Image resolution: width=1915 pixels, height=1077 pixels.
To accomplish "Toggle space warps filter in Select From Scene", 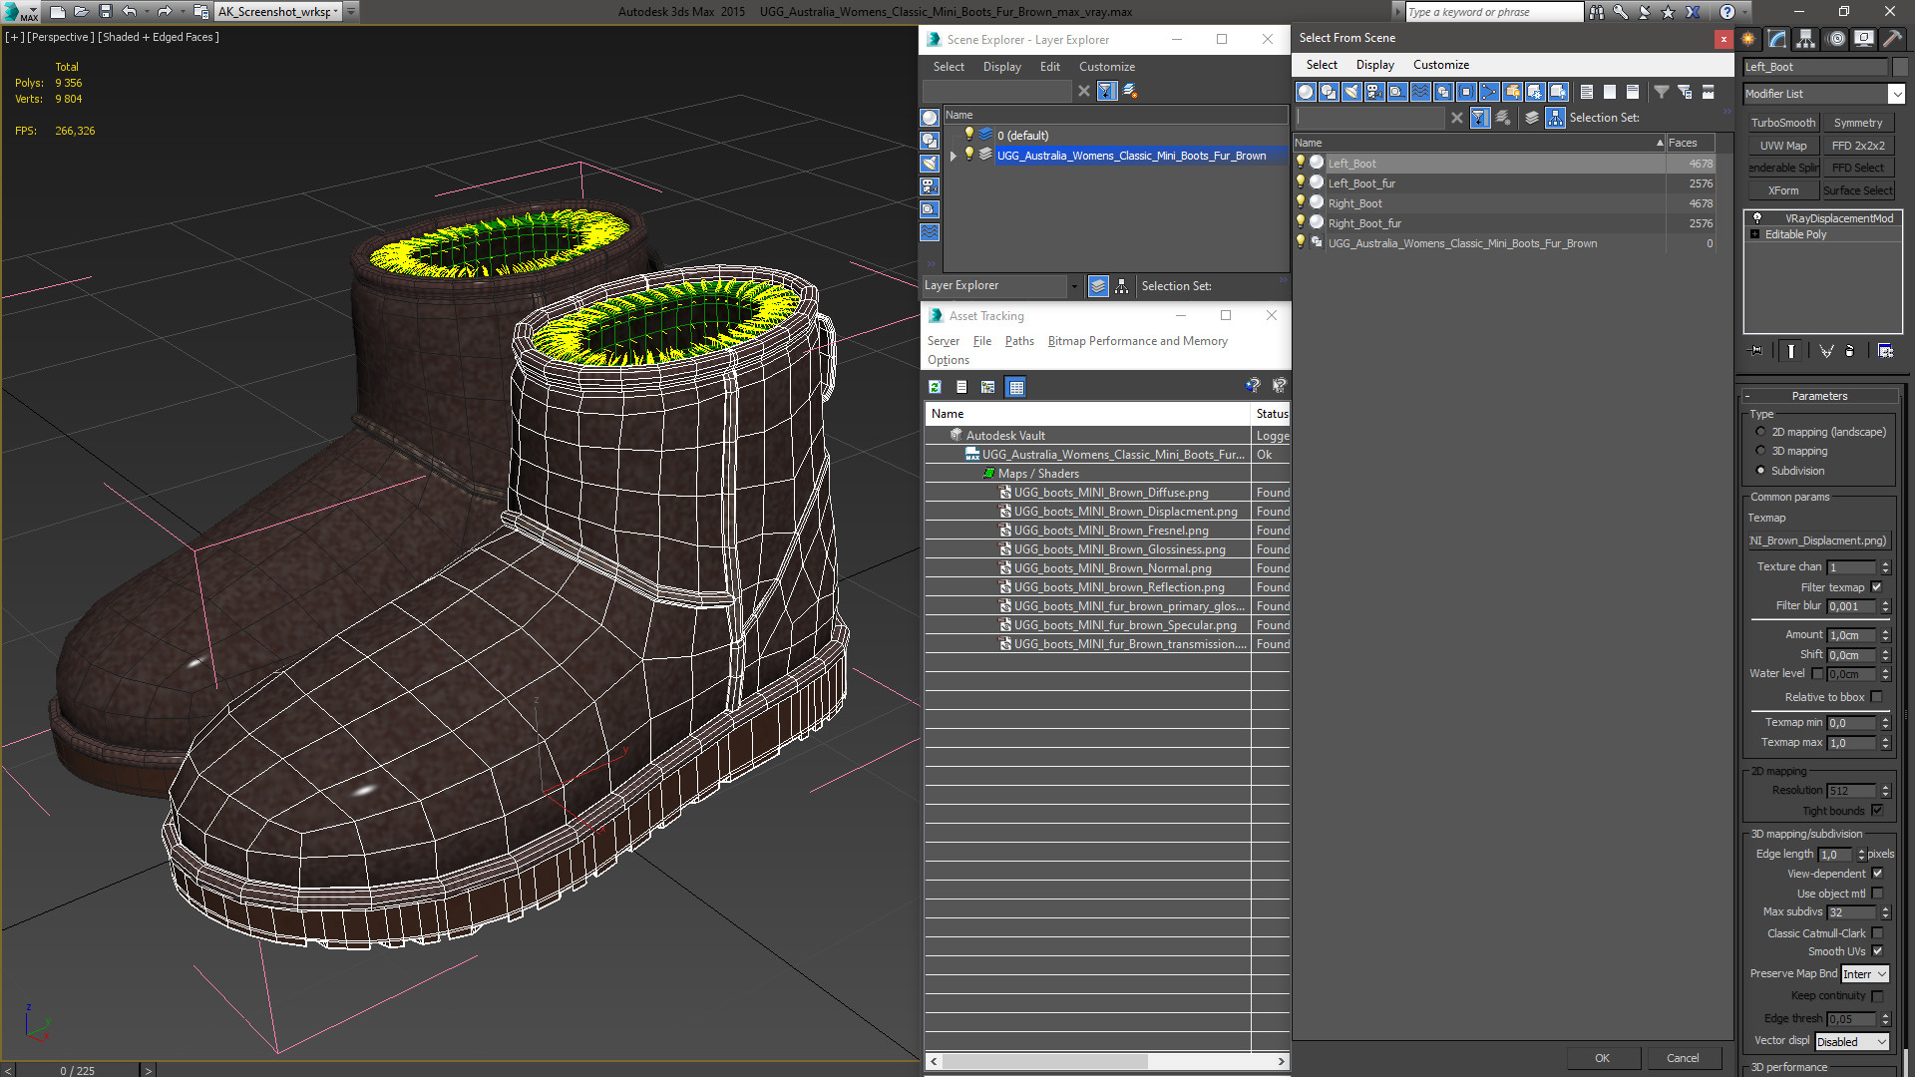I will tap(1420, 92).
